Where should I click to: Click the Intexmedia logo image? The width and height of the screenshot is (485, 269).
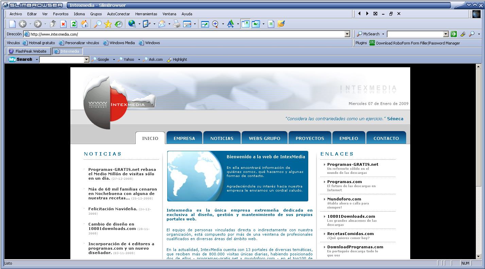click(x=119, y=102)
